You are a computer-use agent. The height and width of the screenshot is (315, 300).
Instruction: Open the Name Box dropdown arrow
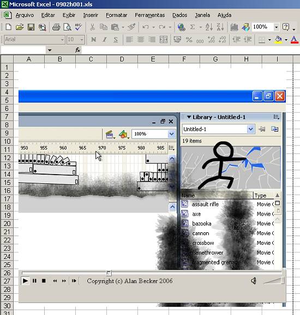50,50
